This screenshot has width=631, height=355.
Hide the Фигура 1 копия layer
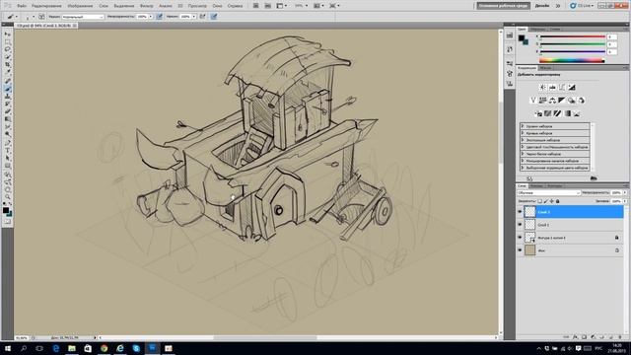pyautogui.click(x=520, y=238)
